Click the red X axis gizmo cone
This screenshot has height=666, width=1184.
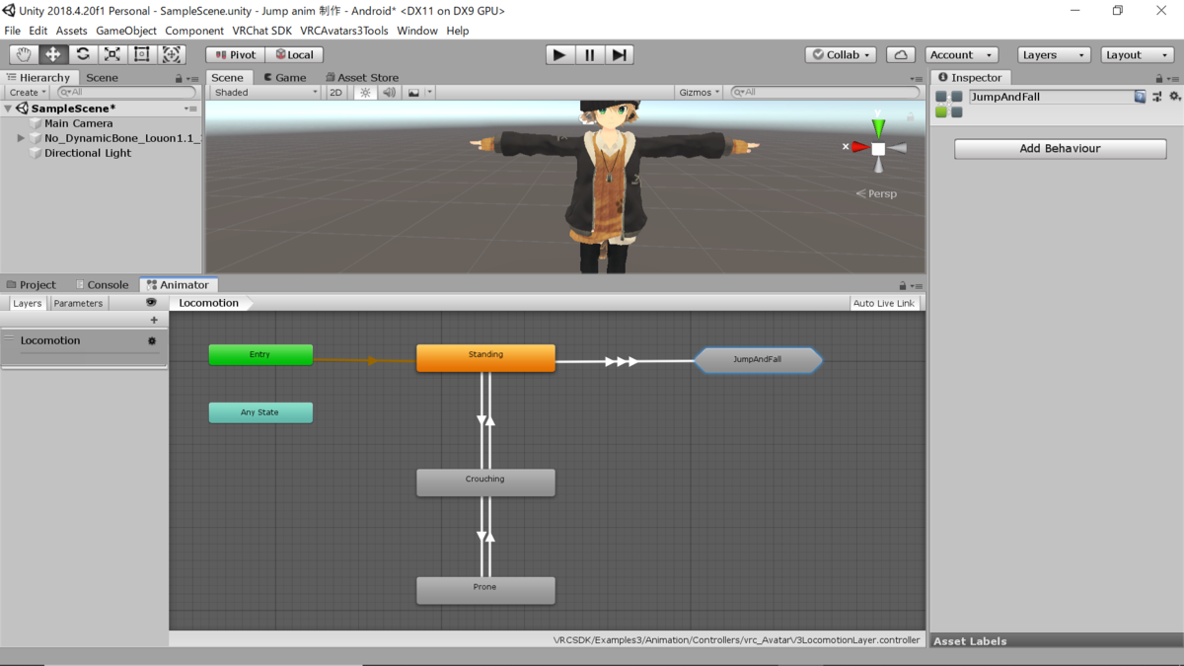pyautogui.click(x=859, y=147)
